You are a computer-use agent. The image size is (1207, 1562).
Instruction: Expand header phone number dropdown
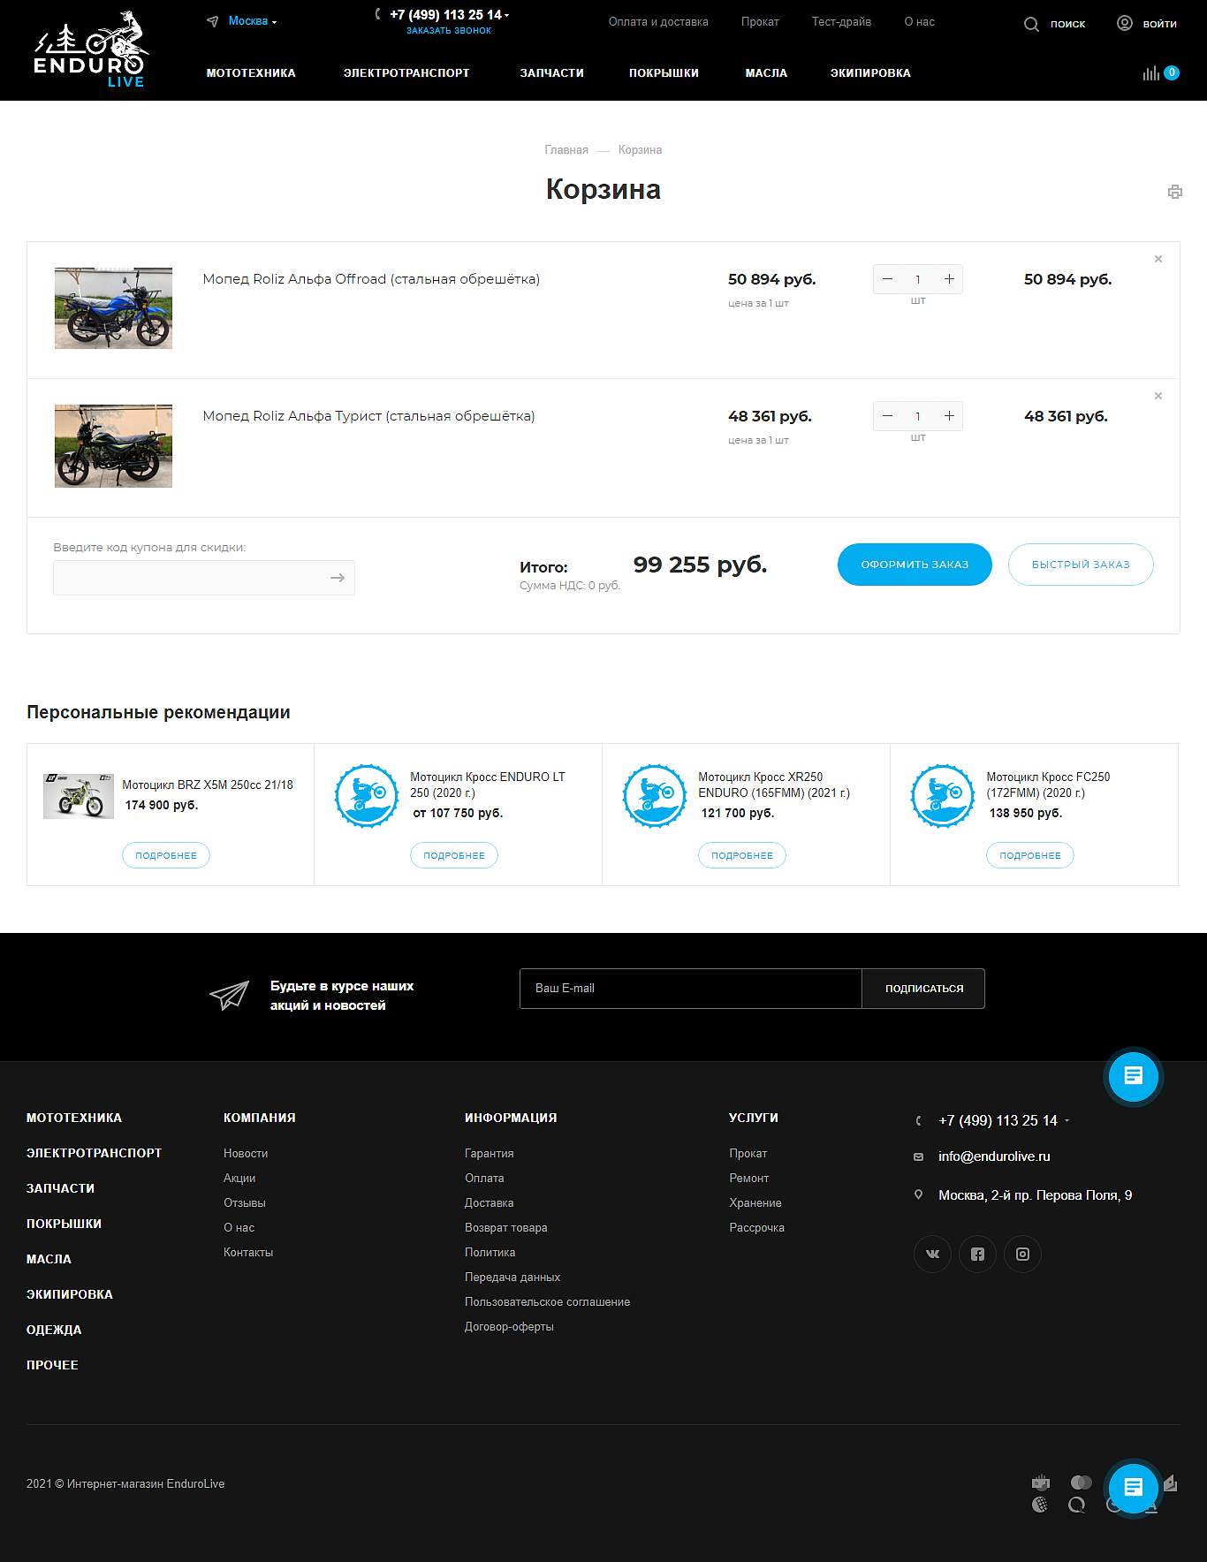tap(506, 16)
